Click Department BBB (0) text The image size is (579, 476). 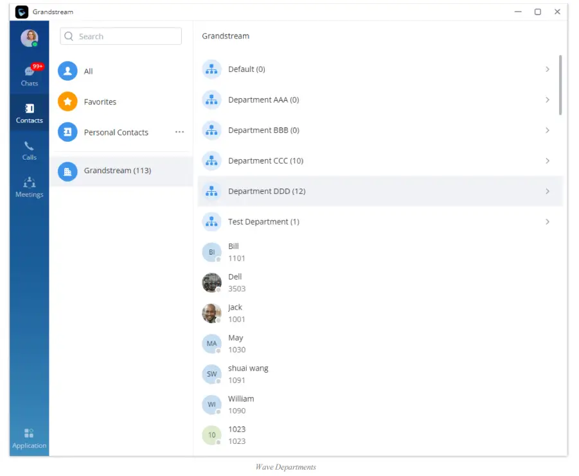[x=263, y=130]
